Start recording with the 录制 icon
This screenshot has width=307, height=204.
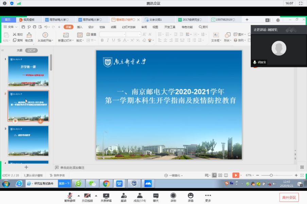(x=173, y=196)
